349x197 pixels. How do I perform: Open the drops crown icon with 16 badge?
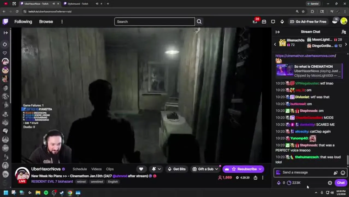[x=335, y=21]
